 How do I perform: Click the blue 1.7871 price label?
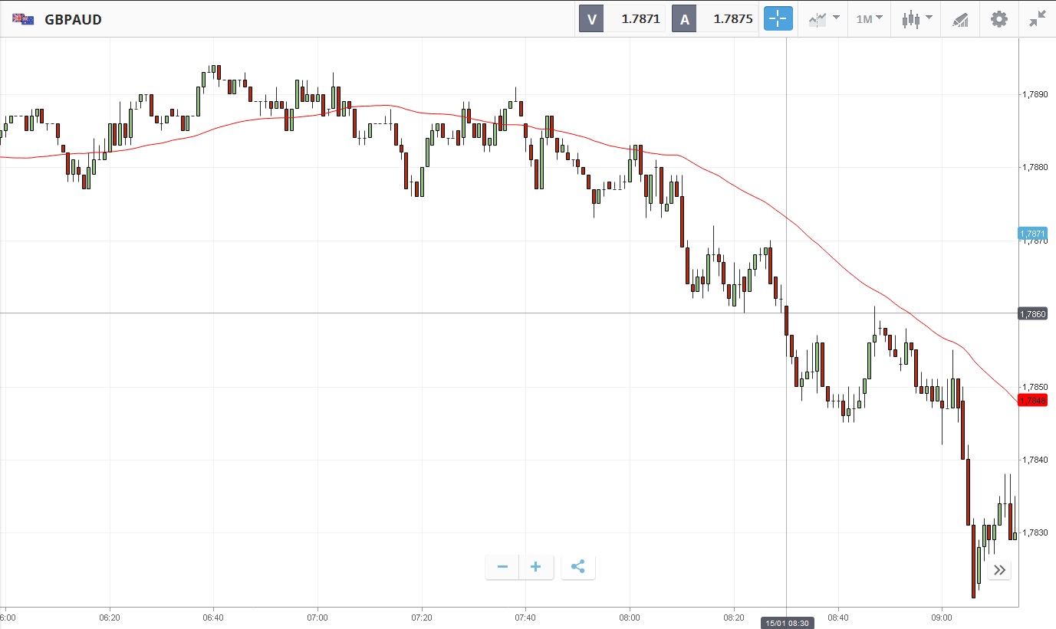[1032, 233]
